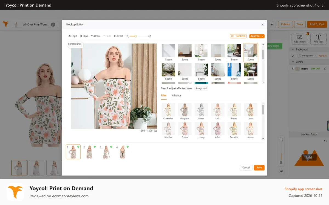The height and width of the screenshot is (205, 329).
Task: Click the zoom-in magnifier in editor toolbar
Action: (x=150, y=36)
